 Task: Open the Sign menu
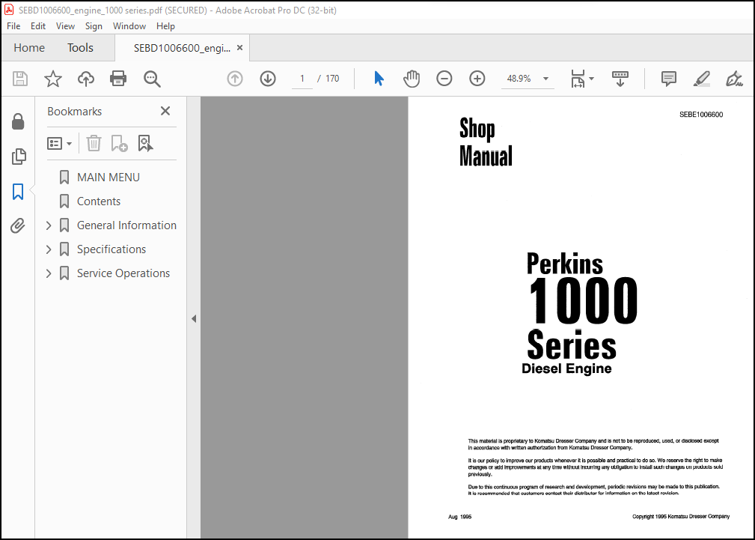point(94,26)
